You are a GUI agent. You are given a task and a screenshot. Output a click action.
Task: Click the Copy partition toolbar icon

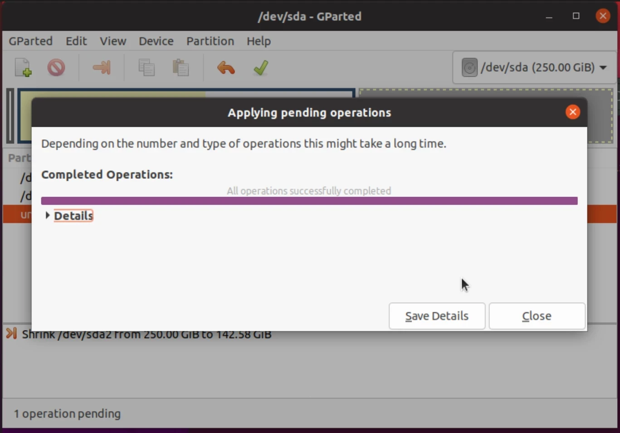click(x=146, y=68)
